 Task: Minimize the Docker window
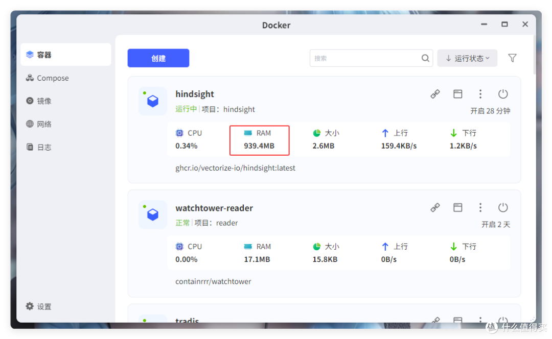coord(484,24)
